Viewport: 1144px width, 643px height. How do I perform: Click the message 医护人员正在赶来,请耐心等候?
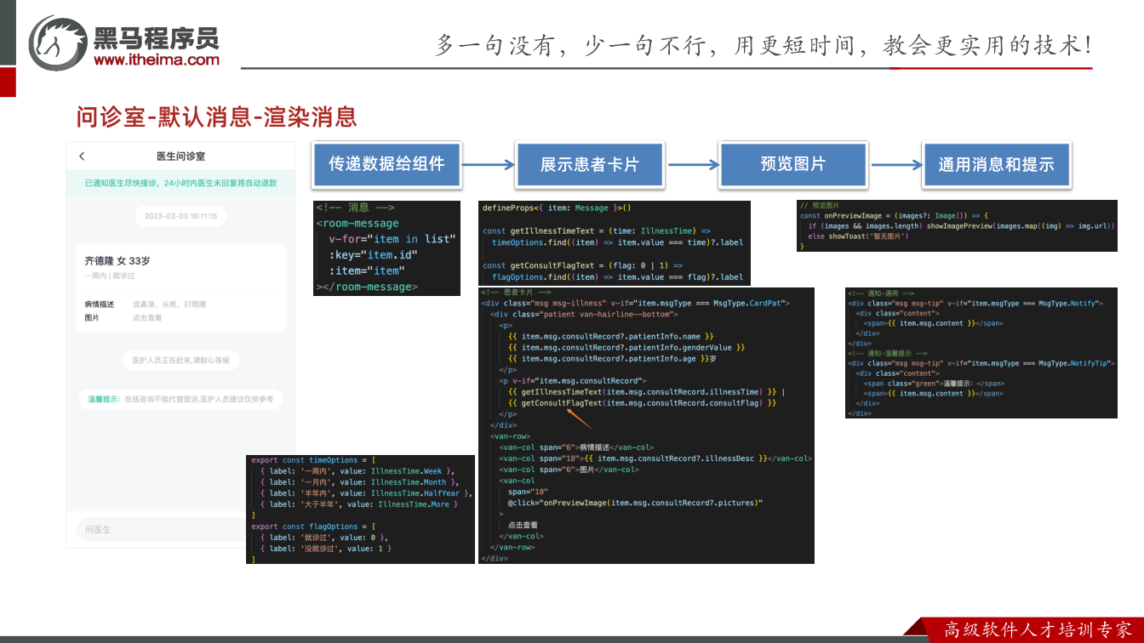(x=180, y=360)
